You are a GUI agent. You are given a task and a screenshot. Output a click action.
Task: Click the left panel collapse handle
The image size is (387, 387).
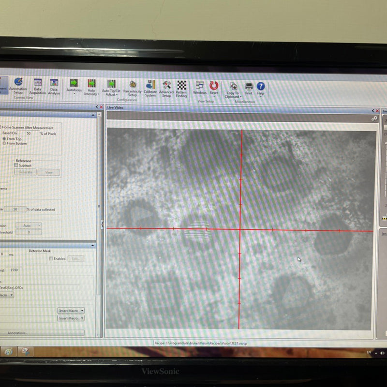click(x=102, y=224)
